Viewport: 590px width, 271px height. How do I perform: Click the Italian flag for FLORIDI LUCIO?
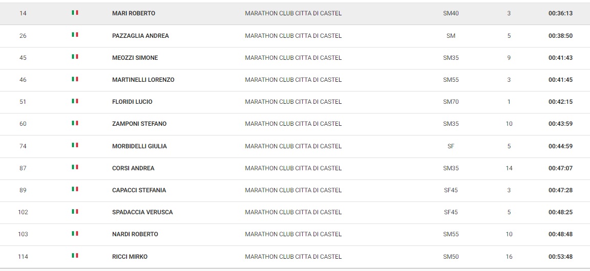[x=75, y=101]
